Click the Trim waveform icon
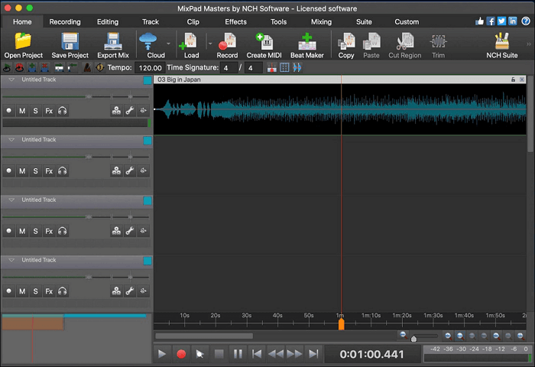Screen dimensions: 535x367 click(438, 41)
